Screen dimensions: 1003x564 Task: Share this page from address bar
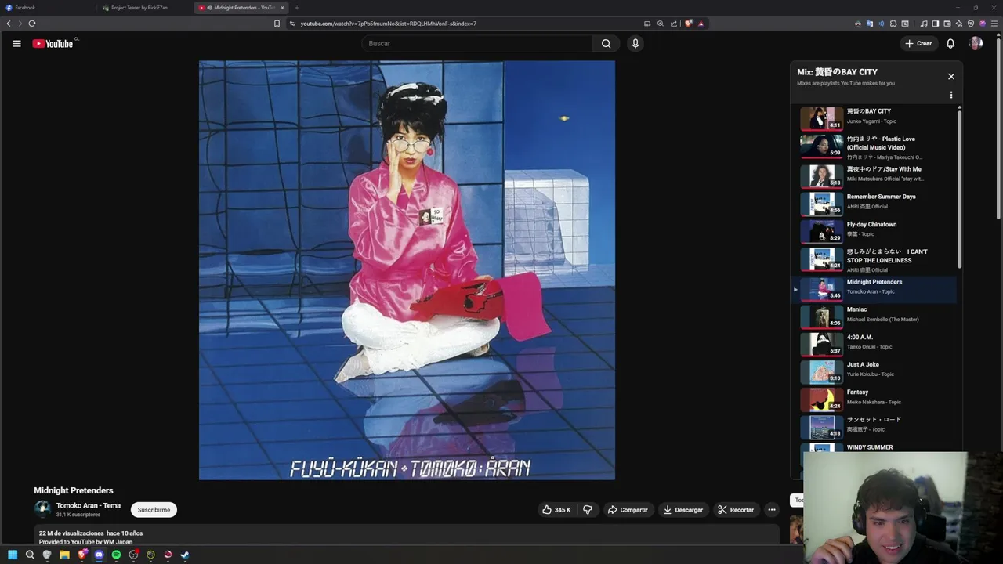(673, 23)
